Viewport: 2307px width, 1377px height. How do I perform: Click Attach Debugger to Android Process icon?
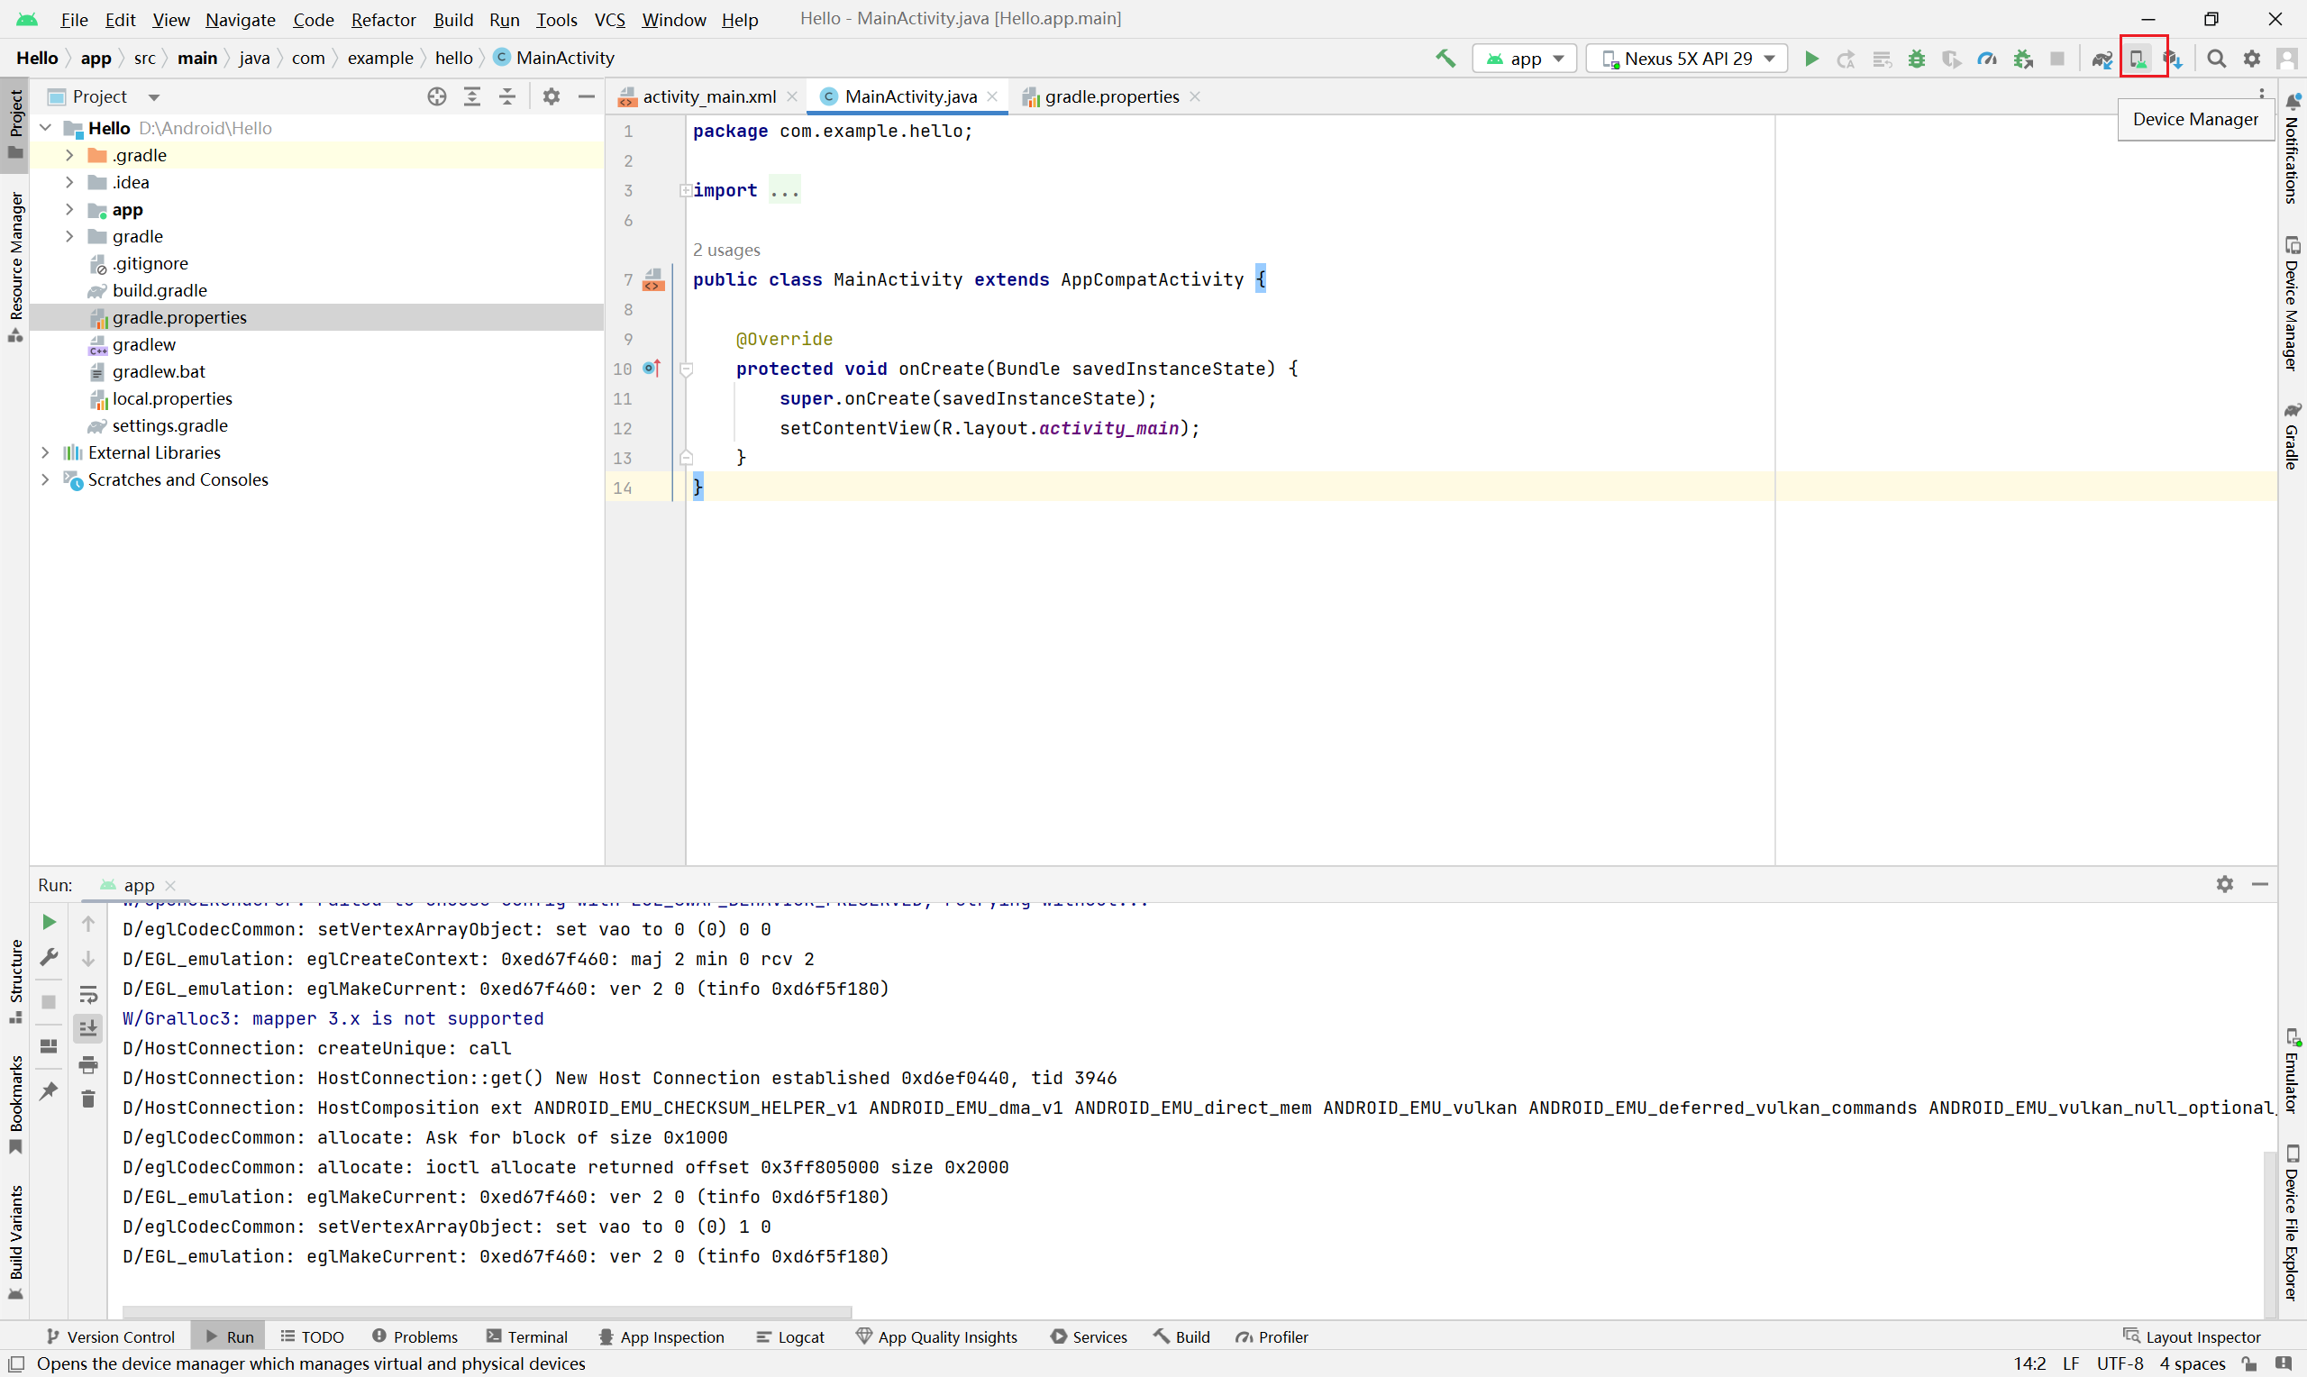[2023, 59]
